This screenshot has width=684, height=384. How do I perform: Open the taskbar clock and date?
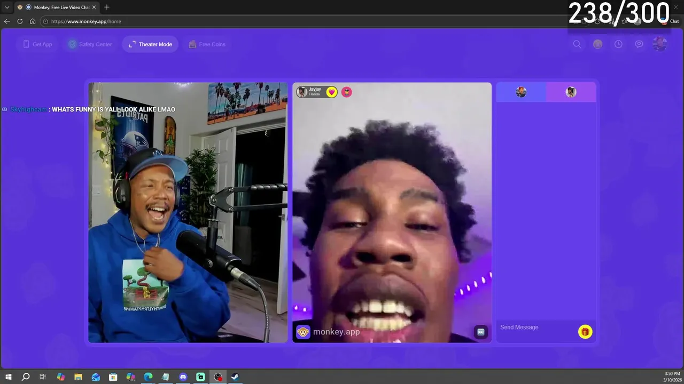tap(672, 377)
